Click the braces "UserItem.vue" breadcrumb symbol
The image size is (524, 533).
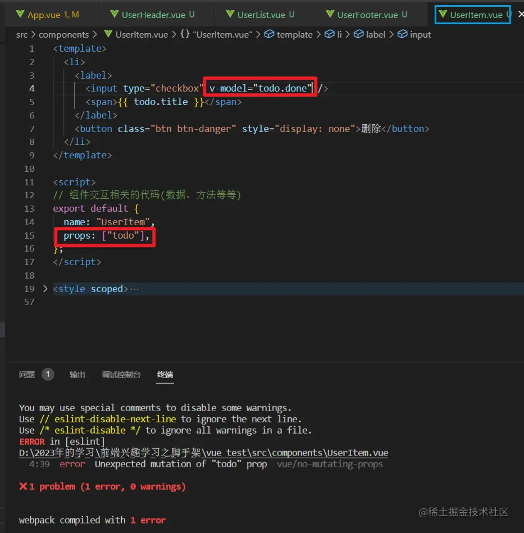pyautogui.click(x=216, y=35)
